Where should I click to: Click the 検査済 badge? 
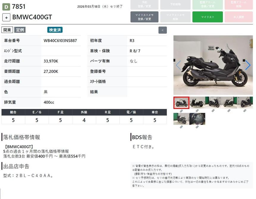click(x=55, y=30)
